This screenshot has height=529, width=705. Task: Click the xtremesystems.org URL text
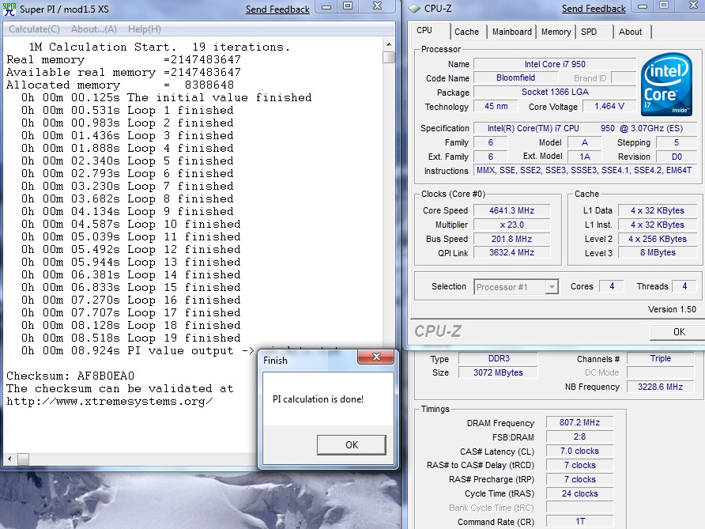tap(109, 401)
